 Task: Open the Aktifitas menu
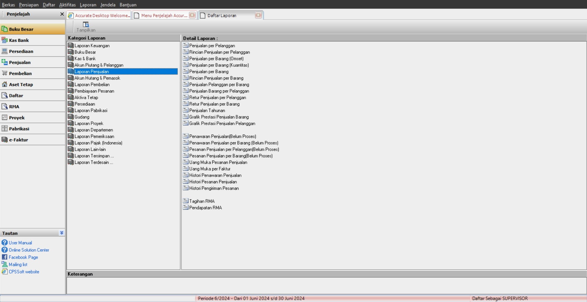click(67, 5)
